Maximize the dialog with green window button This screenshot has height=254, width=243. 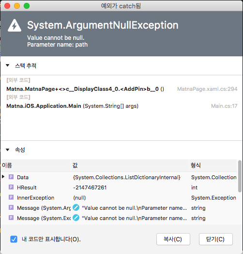click(27, 6)
